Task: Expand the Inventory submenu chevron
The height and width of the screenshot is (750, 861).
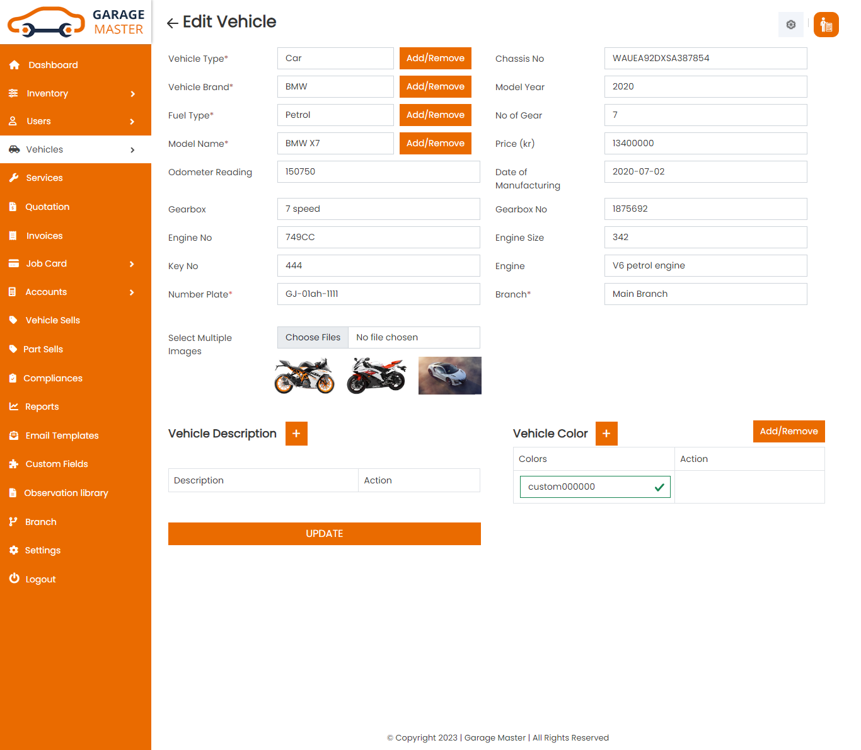Action: click(x=132, y=94)
